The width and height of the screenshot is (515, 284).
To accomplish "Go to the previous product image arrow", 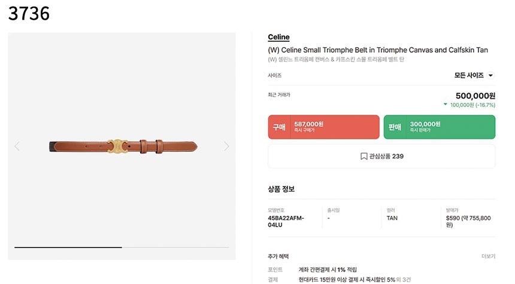I will point(17,146).
